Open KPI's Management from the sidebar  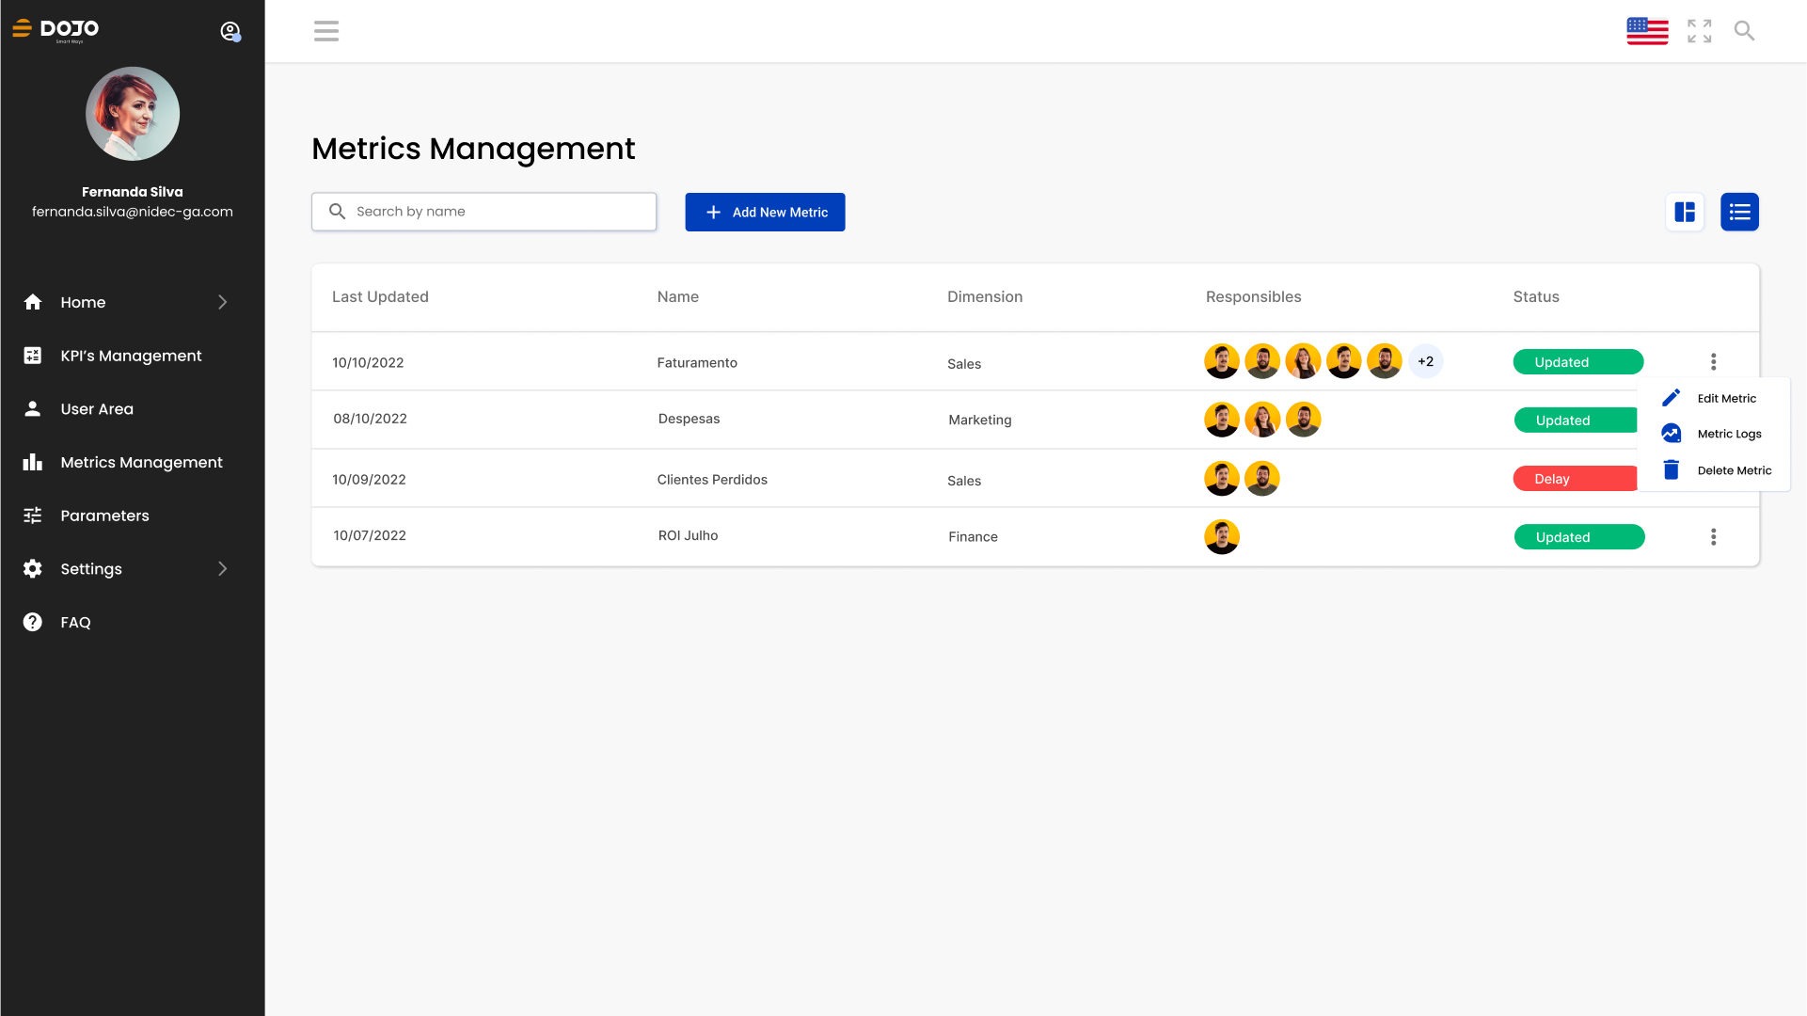pos(131,356)
